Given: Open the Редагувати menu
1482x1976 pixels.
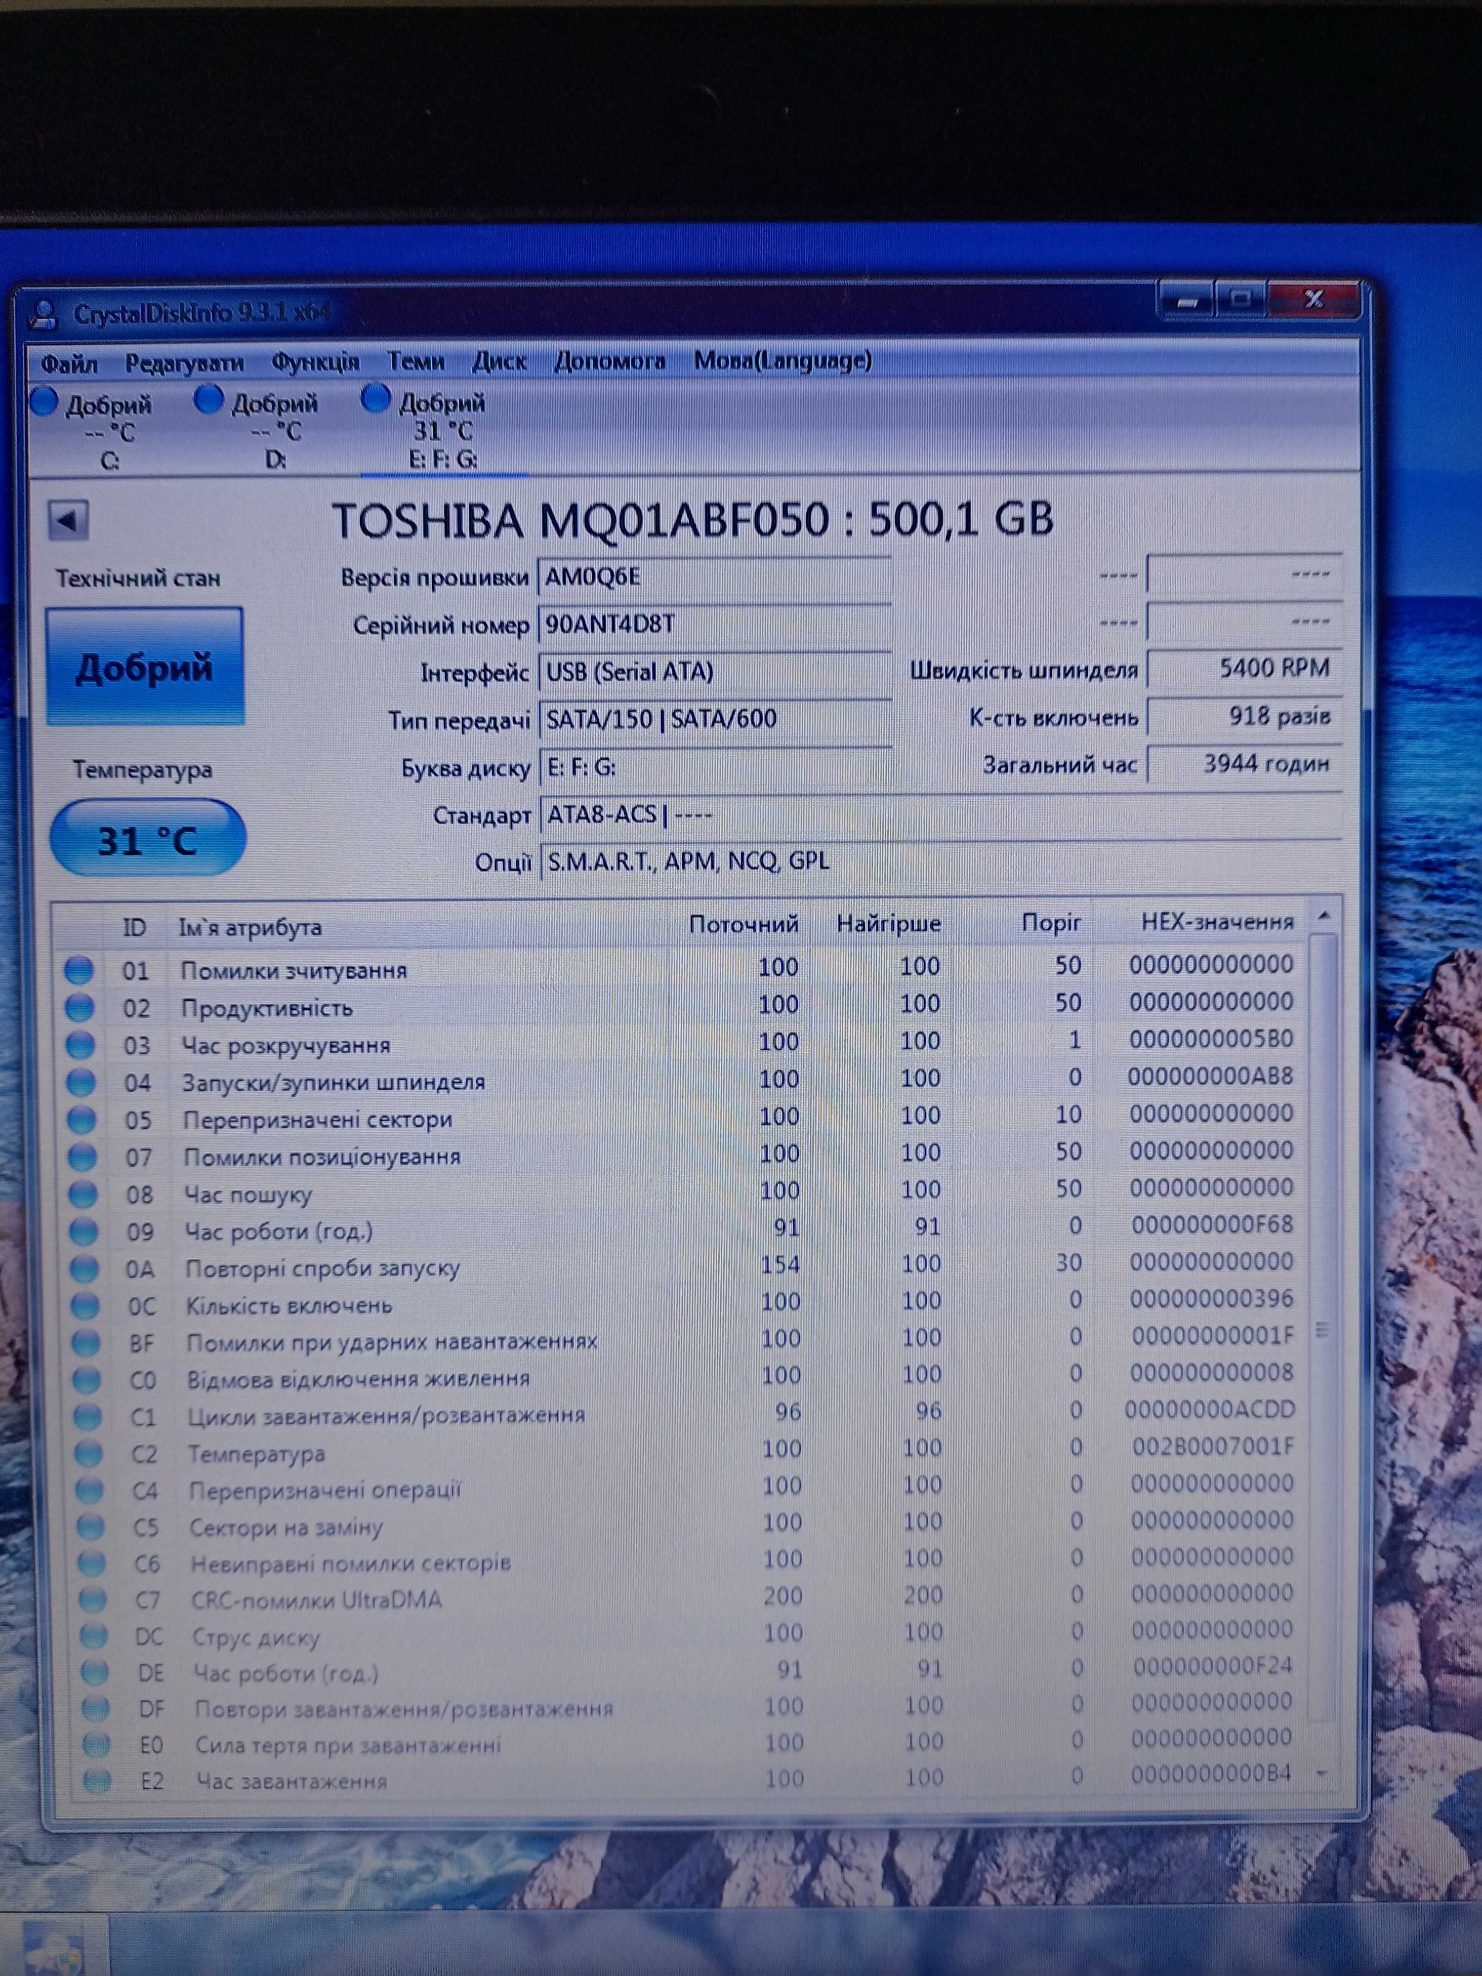Looking at the screenshot, I should 184,362.
